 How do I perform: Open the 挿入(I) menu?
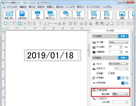[x=32, y=7]
